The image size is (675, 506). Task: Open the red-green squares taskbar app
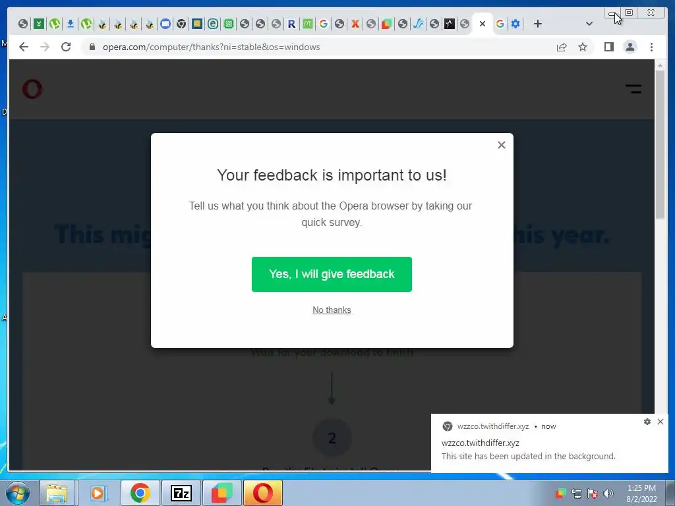pos(222,493)
